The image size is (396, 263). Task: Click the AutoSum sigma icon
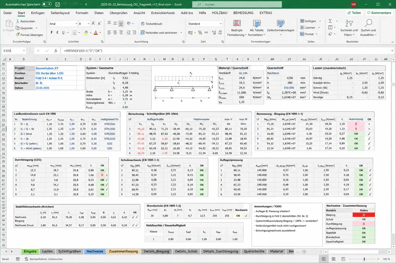click(330, 21)
